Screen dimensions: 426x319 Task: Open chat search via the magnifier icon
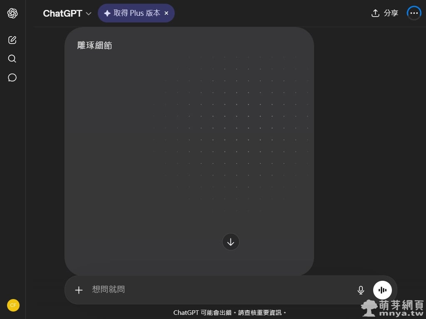pos(12,59)
